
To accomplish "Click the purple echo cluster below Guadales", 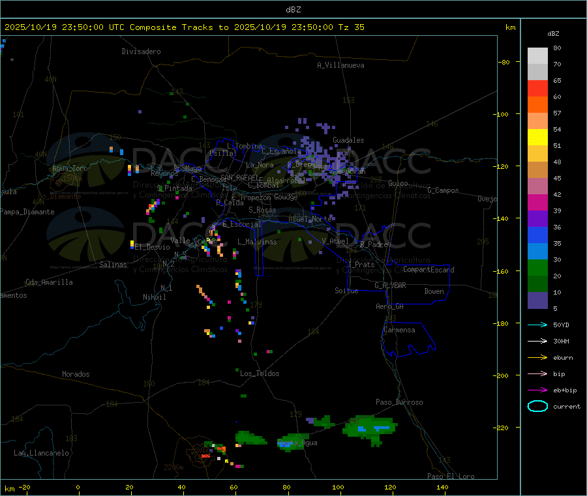I will point(325,161).
